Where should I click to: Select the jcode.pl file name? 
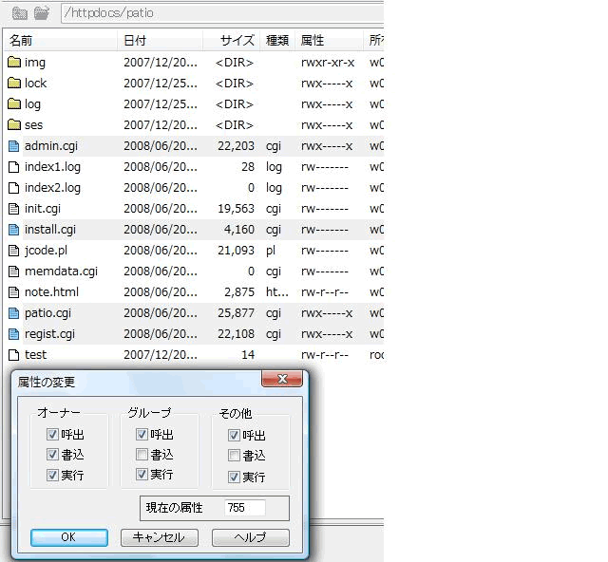46,251
